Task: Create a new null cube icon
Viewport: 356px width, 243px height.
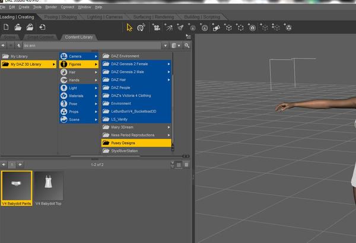Action: click(x=228, y=27)
